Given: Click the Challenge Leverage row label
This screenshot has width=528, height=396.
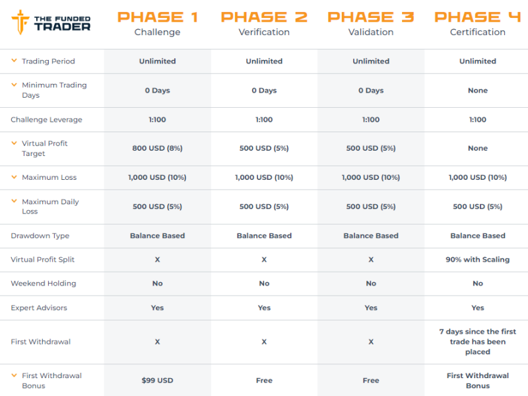Looking at the screenshot, I should 46,120.
